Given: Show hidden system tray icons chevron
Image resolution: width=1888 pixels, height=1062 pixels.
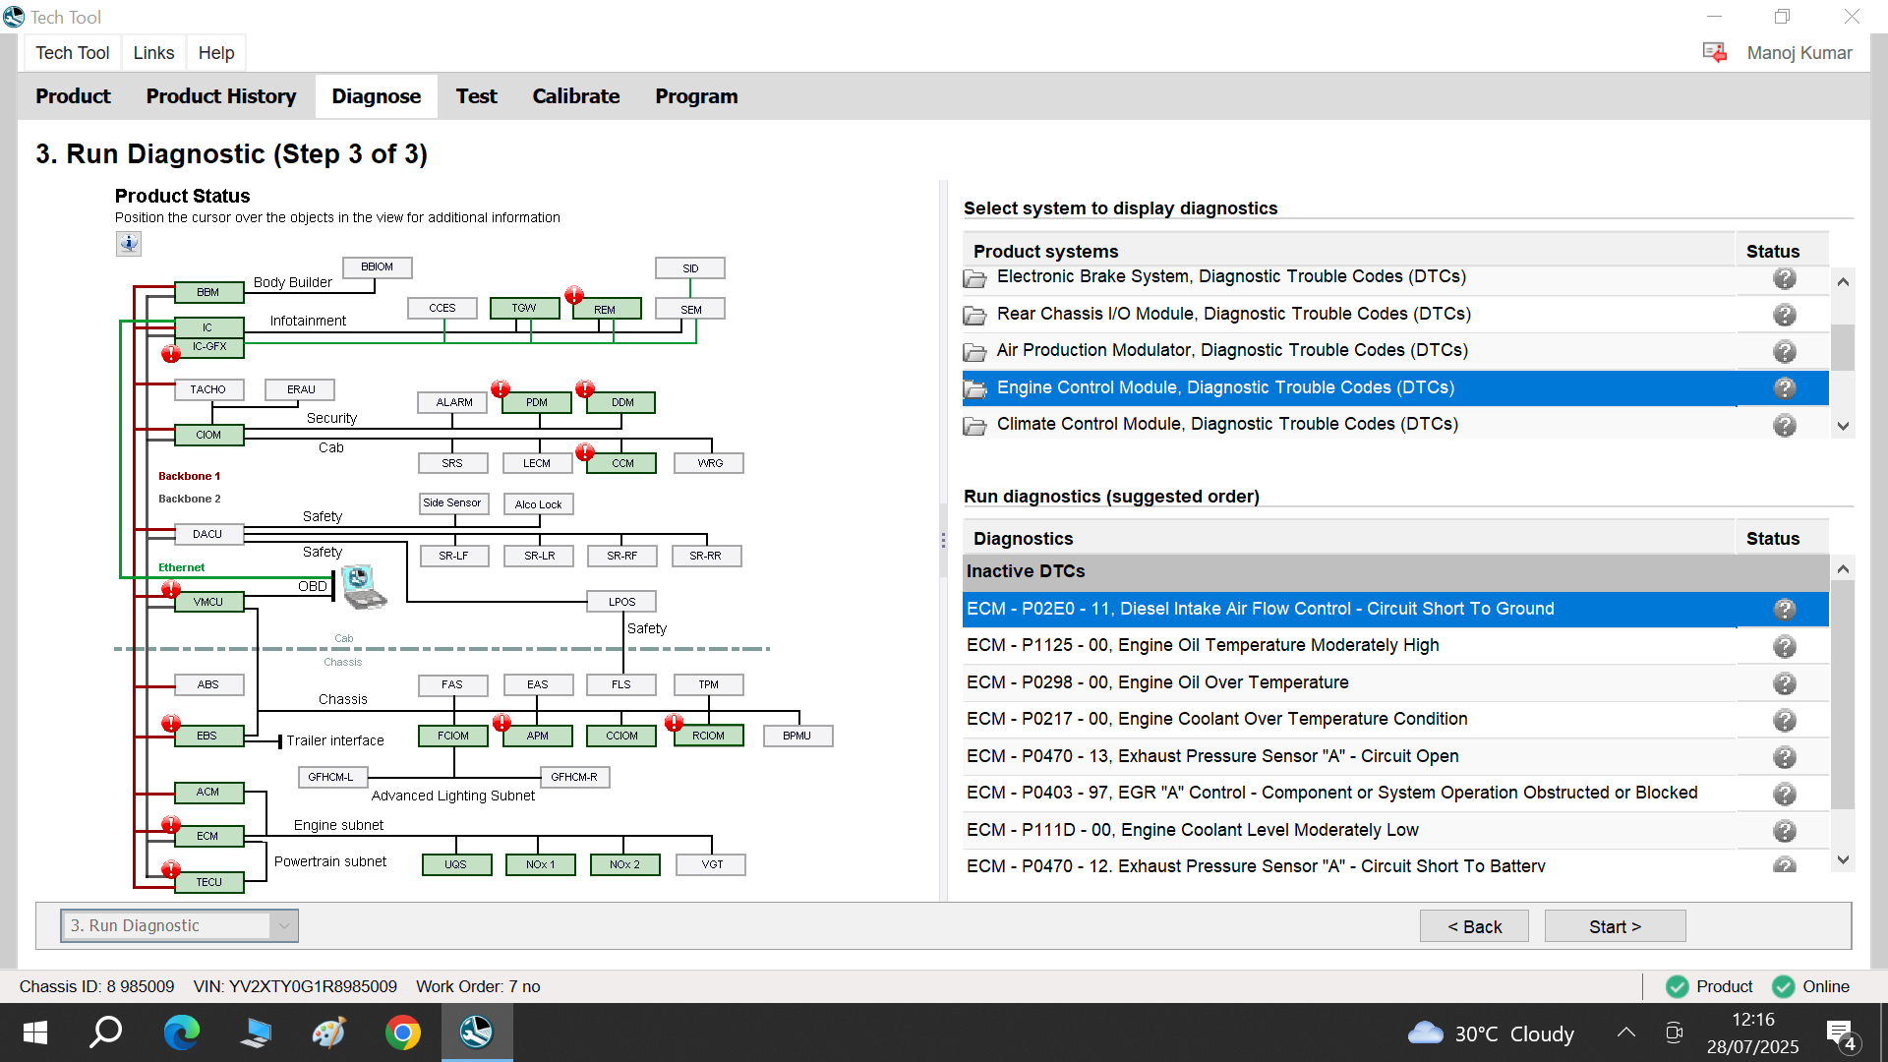Looking at the screenshot, I should tap(1625, 1032).
